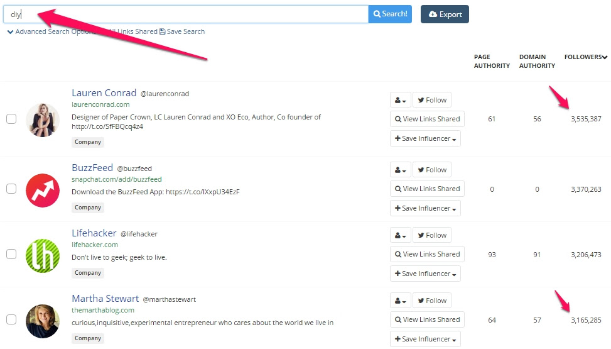Viewport: 611px width, 349px height.
Task: Click the @buzzfeed handle
Action: tap(134, 169)
